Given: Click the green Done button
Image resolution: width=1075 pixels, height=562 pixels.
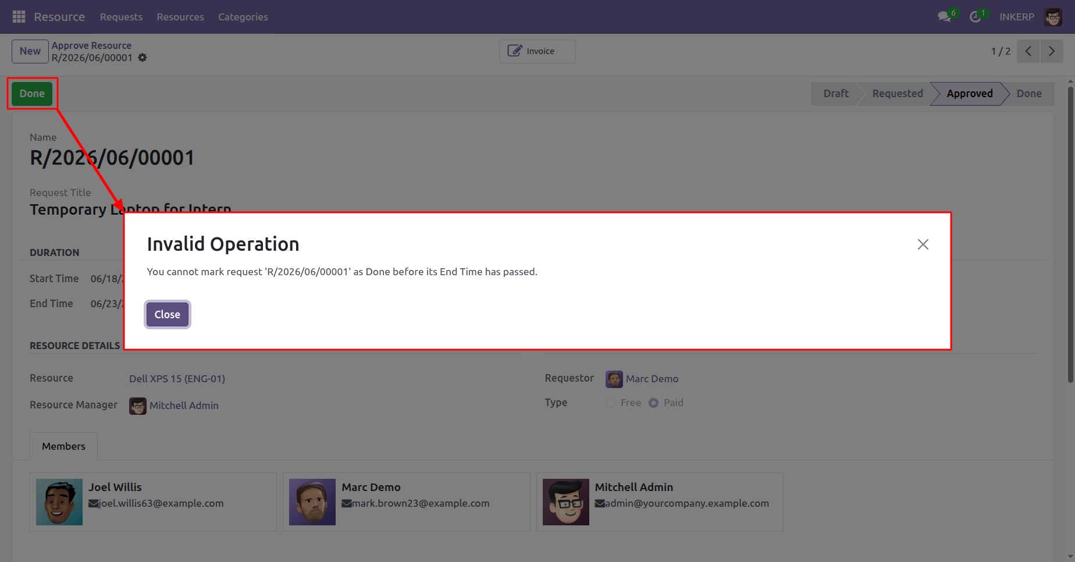Looking at the screenshot, I should 32,94.
